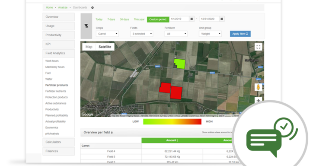Screen dimensions: 332x166
Task: Go to Analyze breadcrumb link
Action: 63,7
